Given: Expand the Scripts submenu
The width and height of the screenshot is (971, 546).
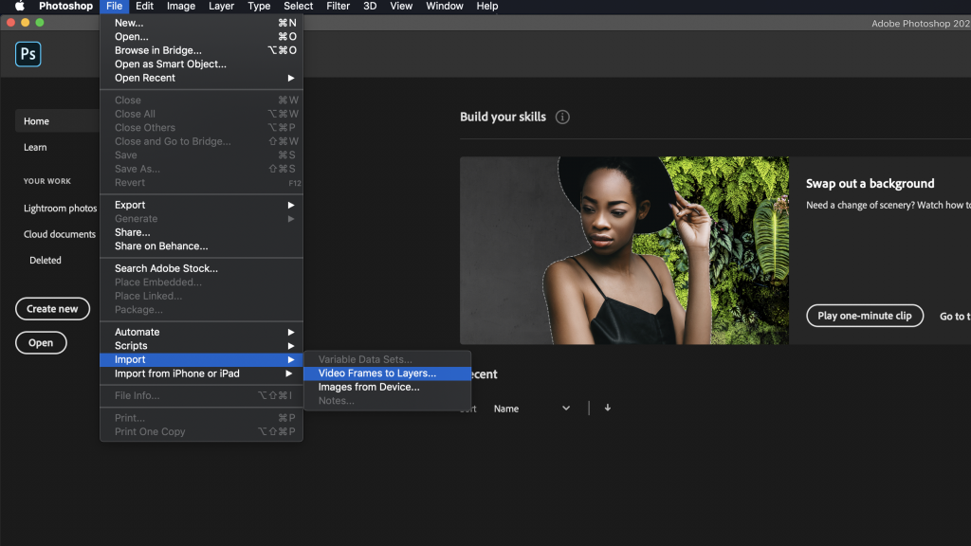Looking at the screenshot, I should tap(201, 345).
